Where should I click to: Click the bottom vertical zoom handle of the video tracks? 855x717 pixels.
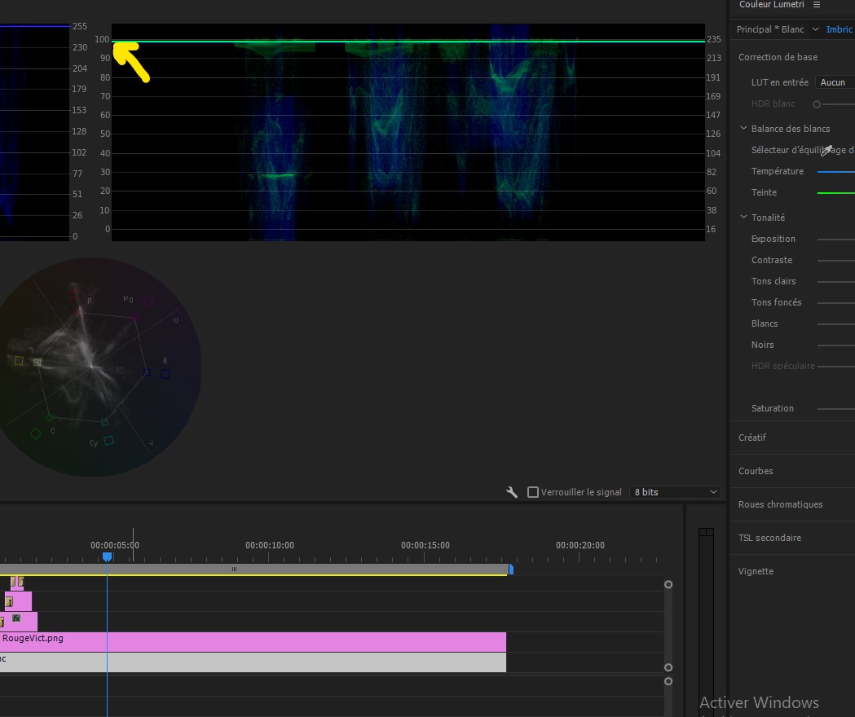coord(668,666)
